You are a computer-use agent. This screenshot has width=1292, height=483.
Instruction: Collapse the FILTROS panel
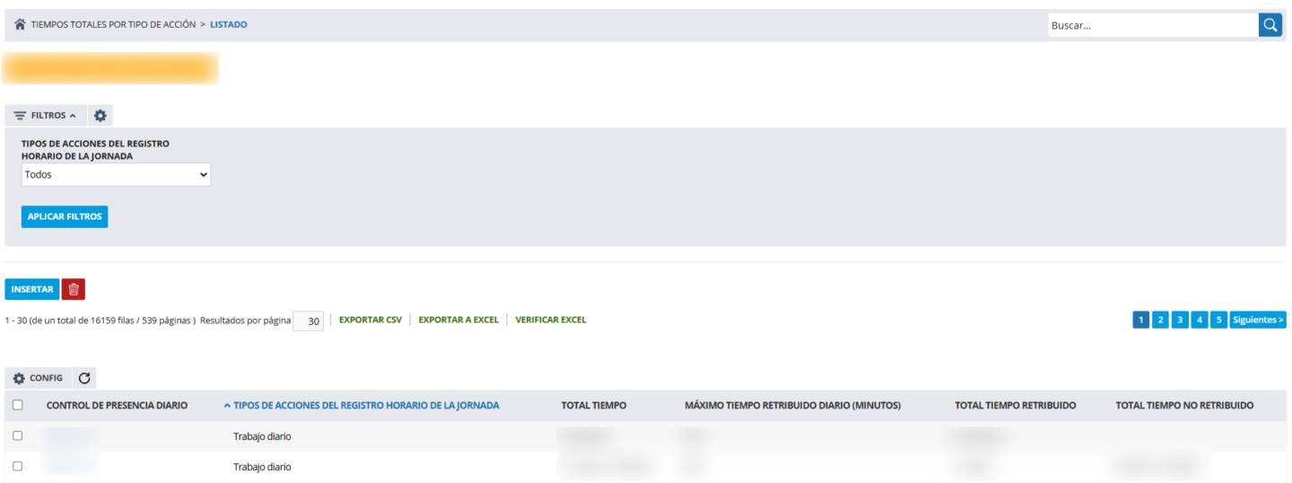(46, 116)
